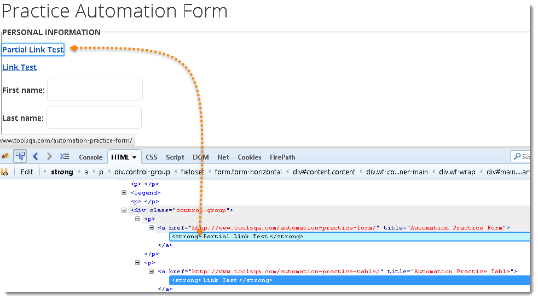Open the HTML tab dropdown arrow
The height and width of the screenshot is (300, 538).
(x=135, y=157)
